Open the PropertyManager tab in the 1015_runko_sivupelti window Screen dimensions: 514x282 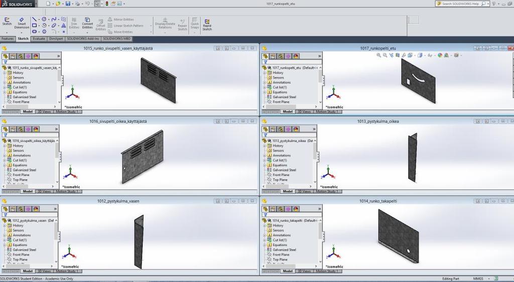[13, 56]
